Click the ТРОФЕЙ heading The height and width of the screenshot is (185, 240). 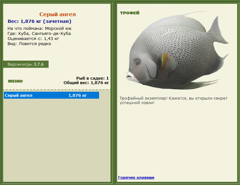click(130, 13)
